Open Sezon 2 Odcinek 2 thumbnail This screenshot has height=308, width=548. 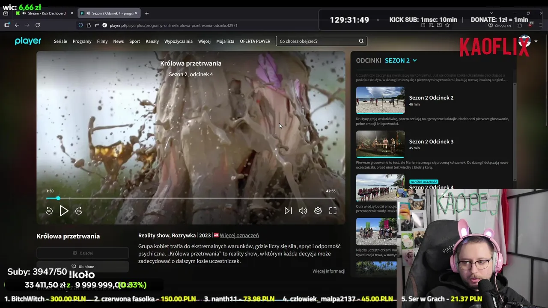tap(380, 100)
